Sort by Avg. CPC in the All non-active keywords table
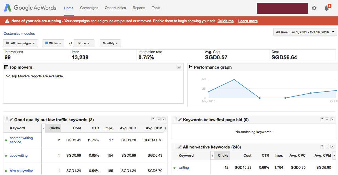This screenshot has height=175, width=338. pyautogui.click(x=297, y=156)
